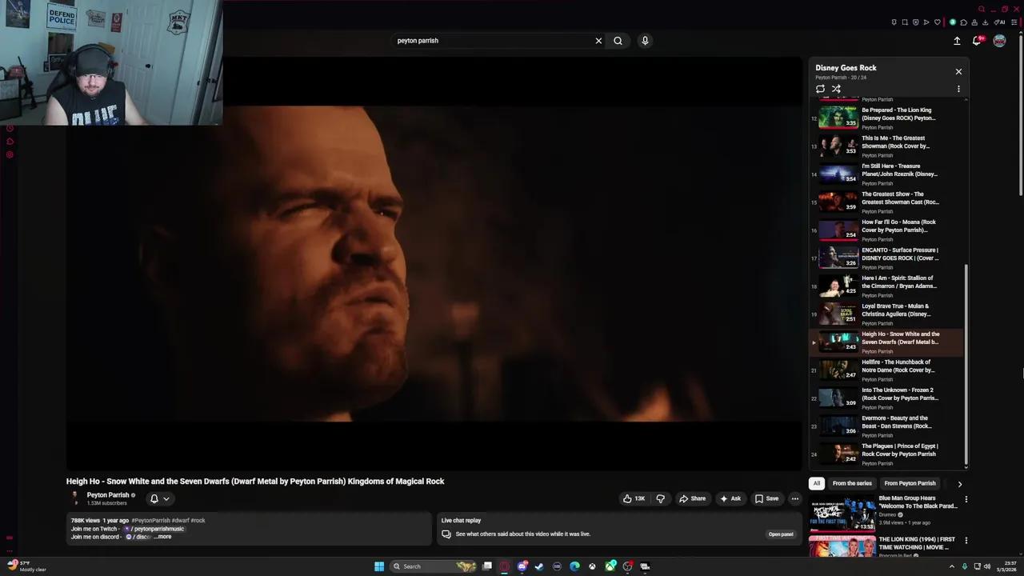Open browser extensions cube icon
1024x576 pixels.
(x=963, y=22)
